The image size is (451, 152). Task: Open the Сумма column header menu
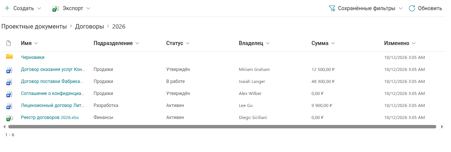click(x=333, y=43)
